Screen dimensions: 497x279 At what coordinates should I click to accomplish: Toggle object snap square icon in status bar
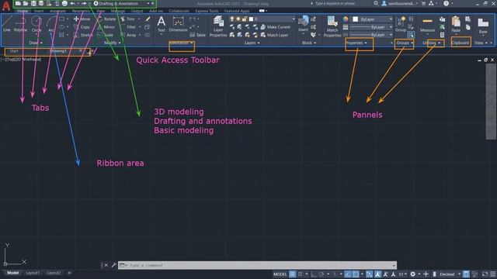(356, 274)
